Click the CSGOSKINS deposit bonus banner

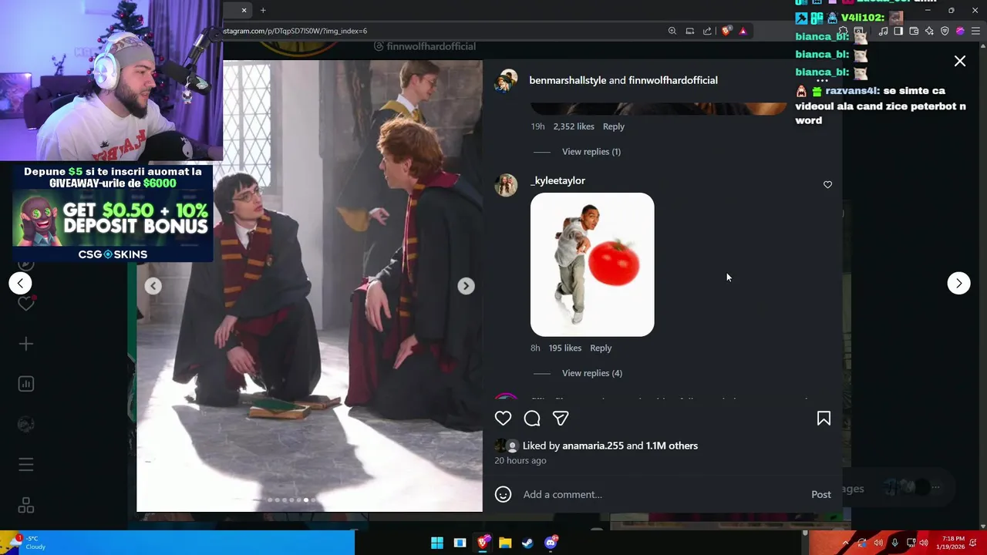tap(113, 214)
